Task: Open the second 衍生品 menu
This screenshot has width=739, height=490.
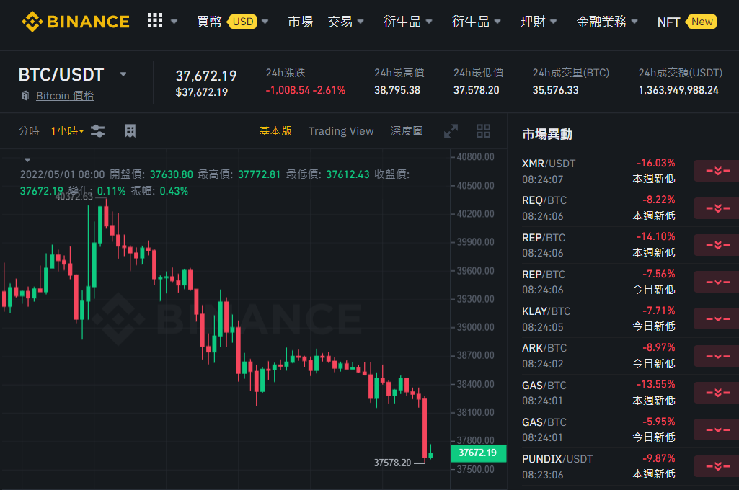Action: [476, 22]
